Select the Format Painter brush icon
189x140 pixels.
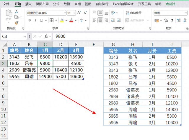[17, 23]
